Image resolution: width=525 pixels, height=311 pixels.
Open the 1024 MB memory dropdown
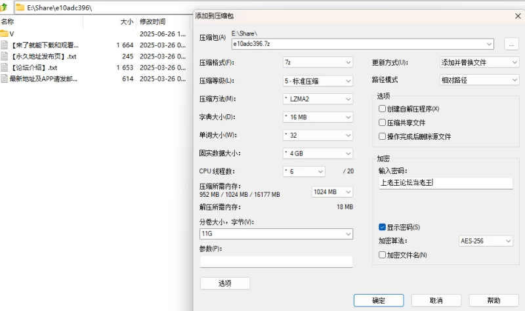coord(332,192)
